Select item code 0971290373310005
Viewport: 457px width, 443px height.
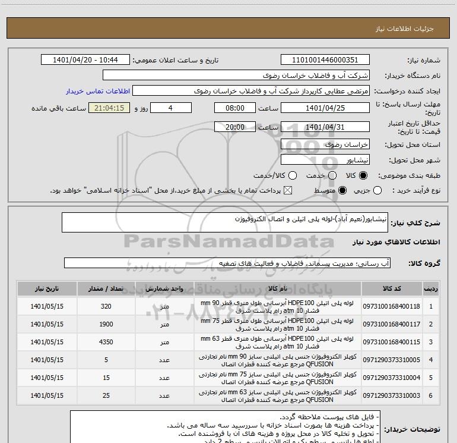392,360
